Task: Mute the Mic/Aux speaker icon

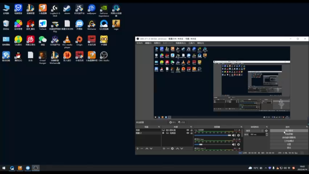Action: point(234,144)
